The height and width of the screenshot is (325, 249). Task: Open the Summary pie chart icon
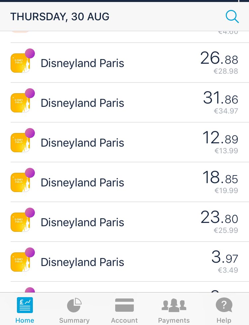click(x=74, y=305)
